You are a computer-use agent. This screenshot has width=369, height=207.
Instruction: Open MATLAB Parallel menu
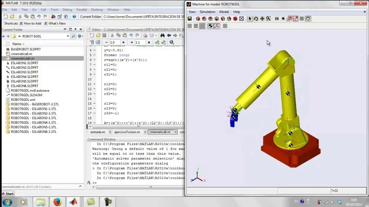pyautogui.click(x=82, y=9)
